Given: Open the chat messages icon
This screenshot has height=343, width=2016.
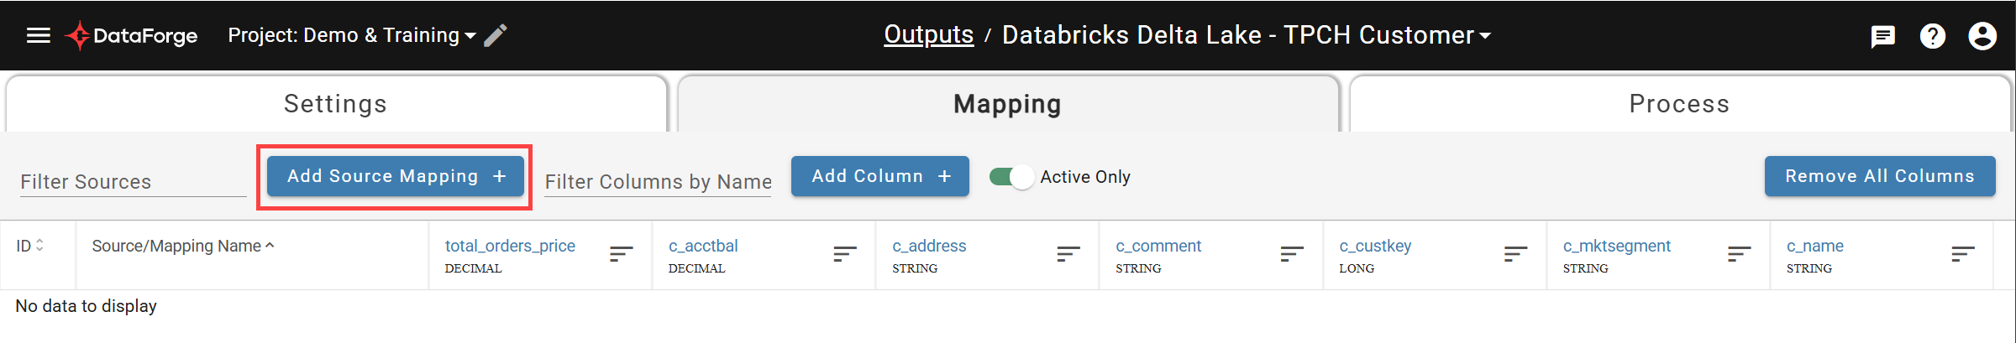Looking at the screenshot, I should tap(1882, 36).
